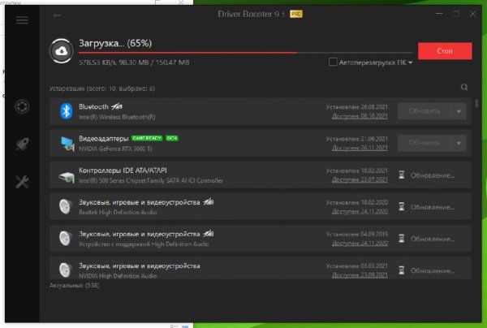Click badge beside Realtek audio category
The image size is (487, 328).
208,202
